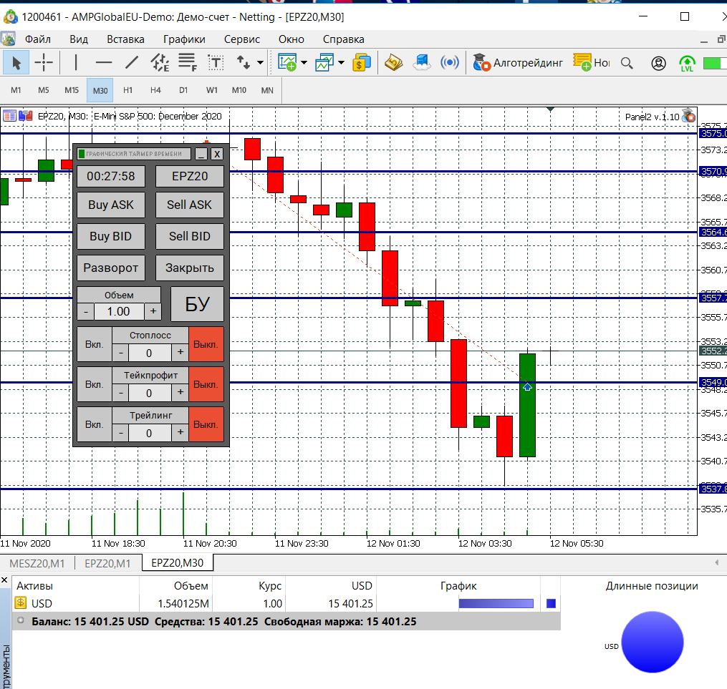Open the new chart dropdown arrow

(304, 62)
